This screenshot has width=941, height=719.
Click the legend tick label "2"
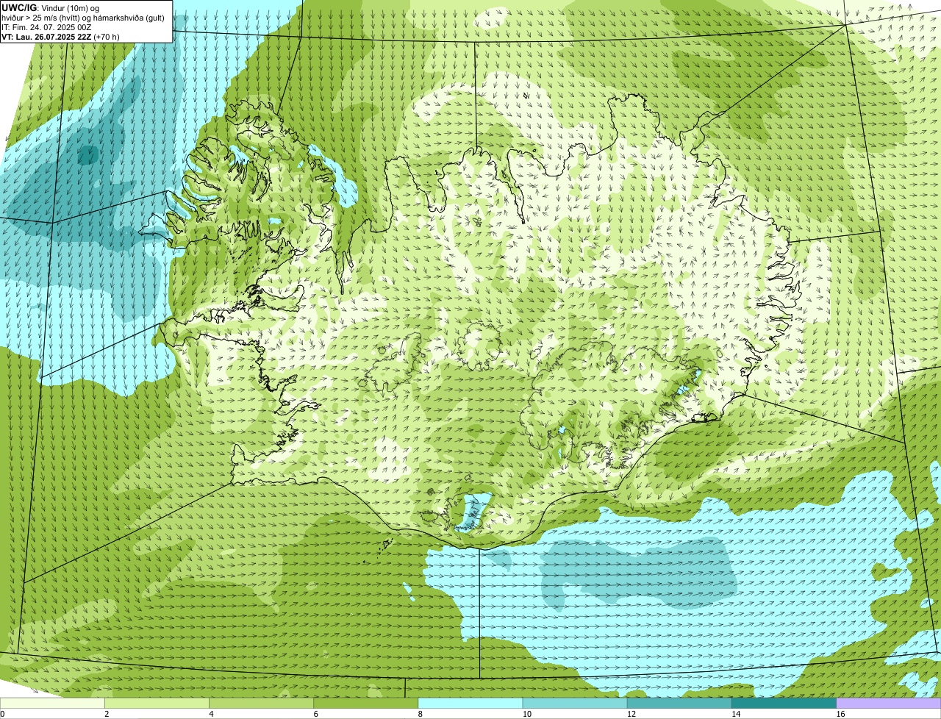[107, 714]
